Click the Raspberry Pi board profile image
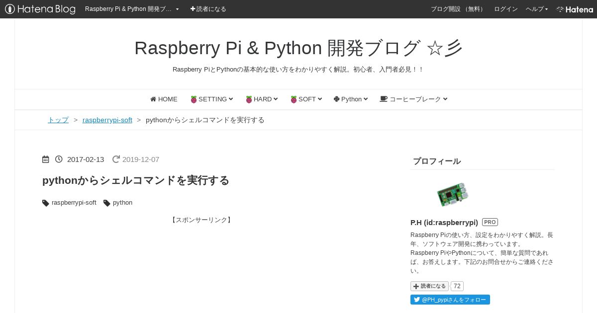The image size is (597, 313). [453, 194]
